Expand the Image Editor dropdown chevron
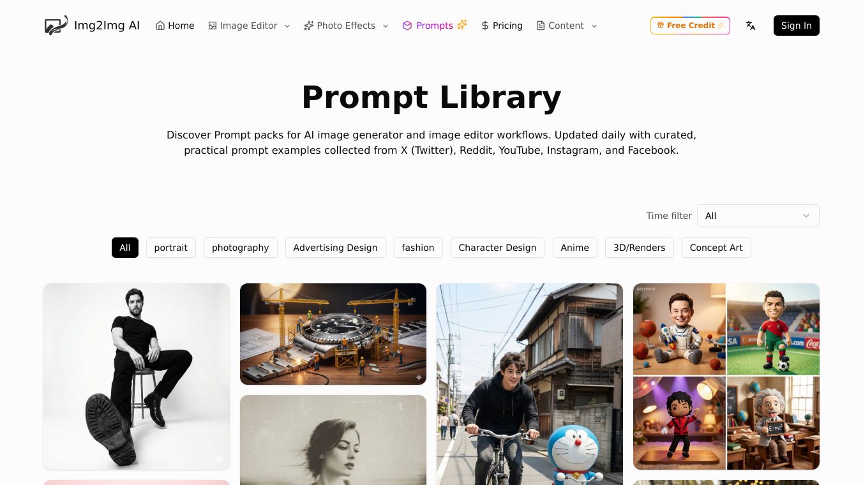This screenshot has height=485, width=863. point(287,26)
